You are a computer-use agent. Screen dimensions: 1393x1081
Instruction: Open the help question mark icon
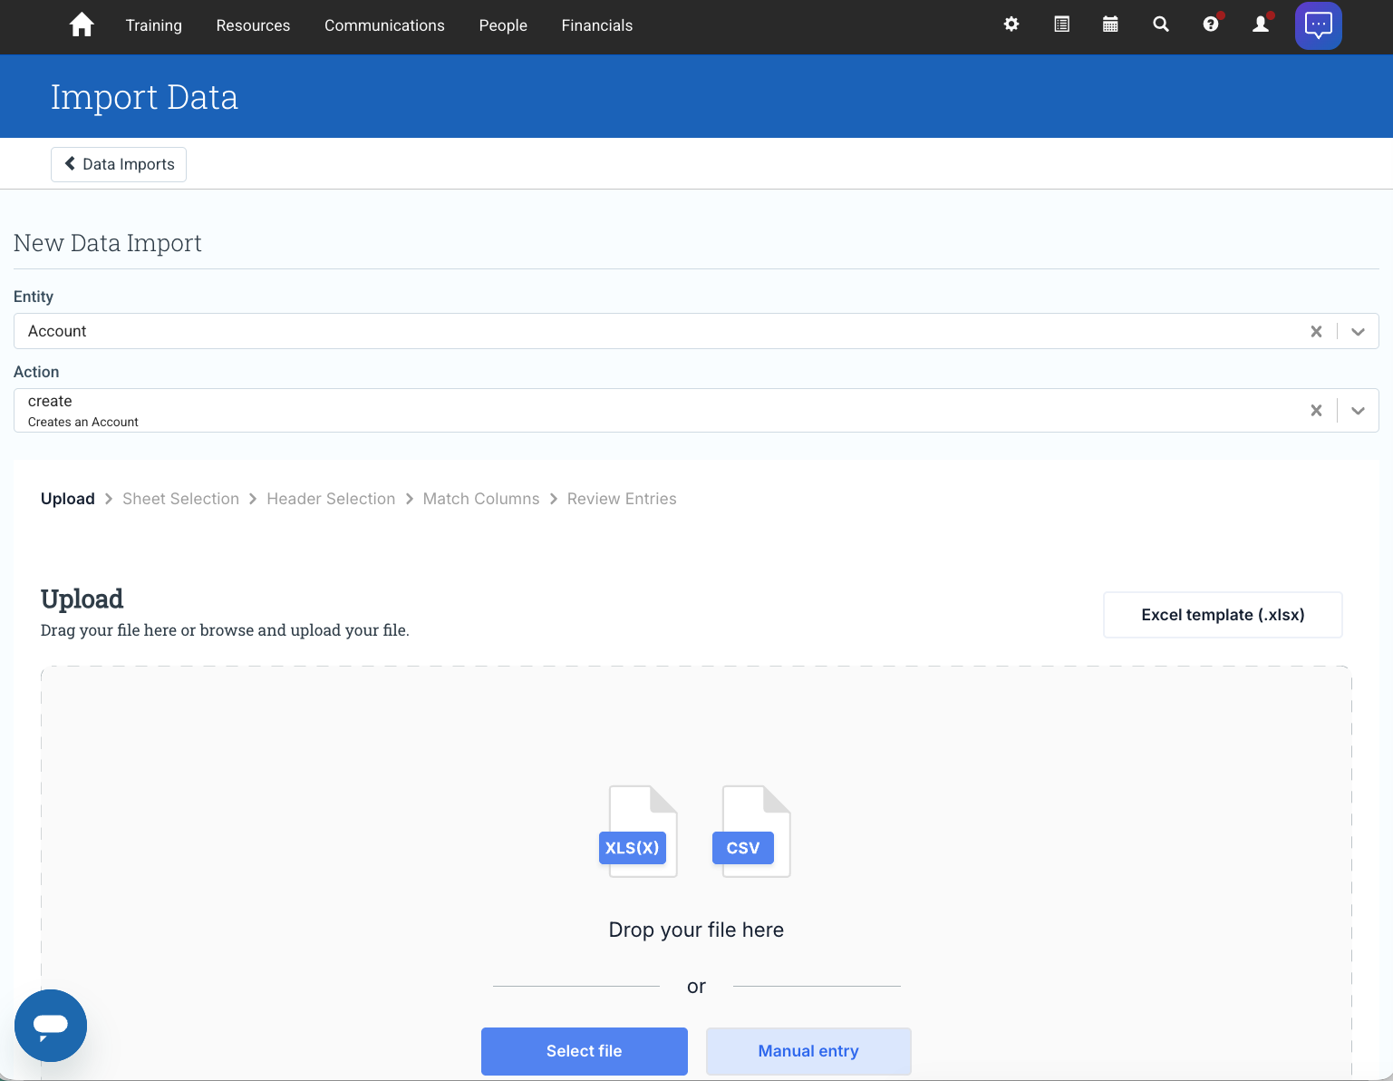point(1211,24)
